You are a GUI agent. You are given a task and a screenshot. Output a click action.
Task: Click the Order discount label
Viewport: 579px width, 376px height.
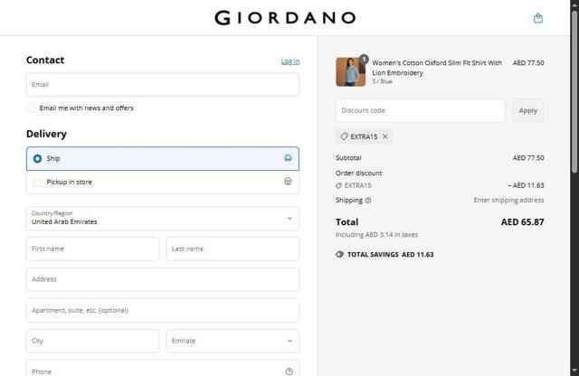point(358,173)
